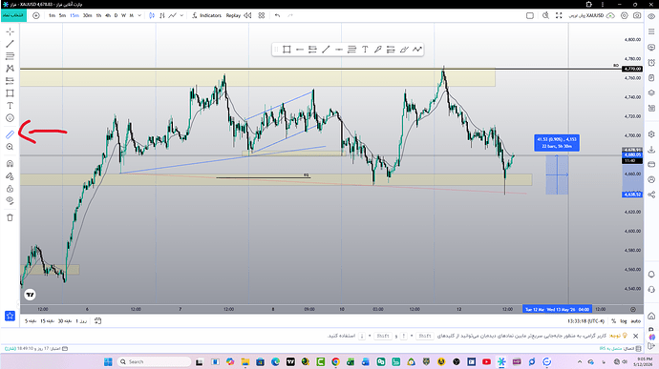Toggle percent scale button

[613, 321]
